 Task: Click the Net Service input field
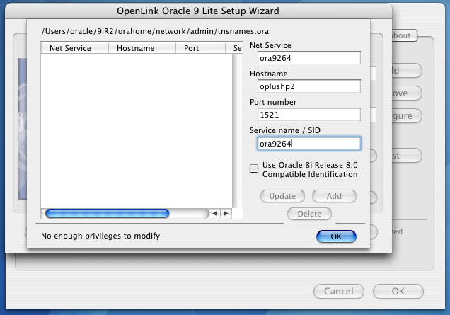point(308,58)
